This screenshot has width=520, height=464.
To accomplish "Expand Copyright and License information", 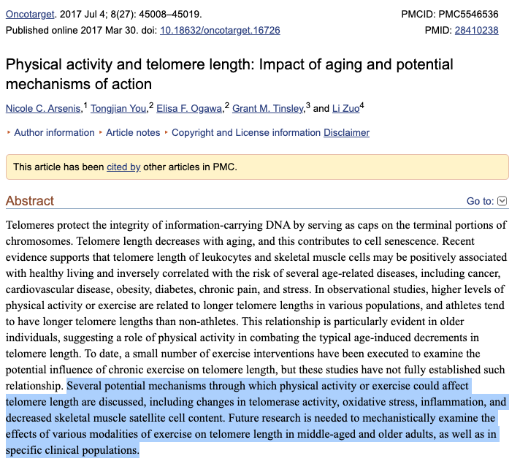I will pyautogui.click(x=246, y=132).
